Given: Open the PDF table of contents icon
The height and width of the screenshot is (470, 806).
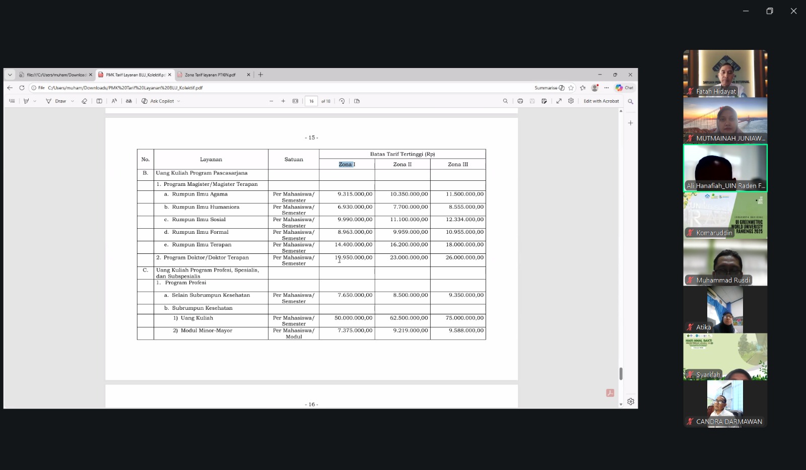Looking at the screenshot, I should 12,101.
